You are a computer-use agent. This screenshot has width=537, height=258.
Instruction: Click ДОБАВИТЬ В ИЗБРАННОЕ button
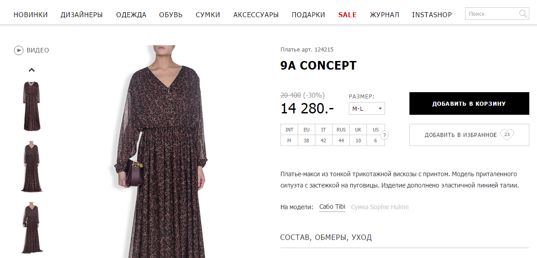pos(469,135)
